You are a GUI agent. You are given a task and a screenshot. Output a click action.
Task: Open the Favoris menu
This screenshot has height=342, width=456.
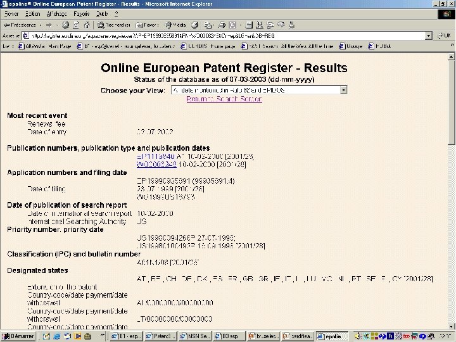coord(82,14)
